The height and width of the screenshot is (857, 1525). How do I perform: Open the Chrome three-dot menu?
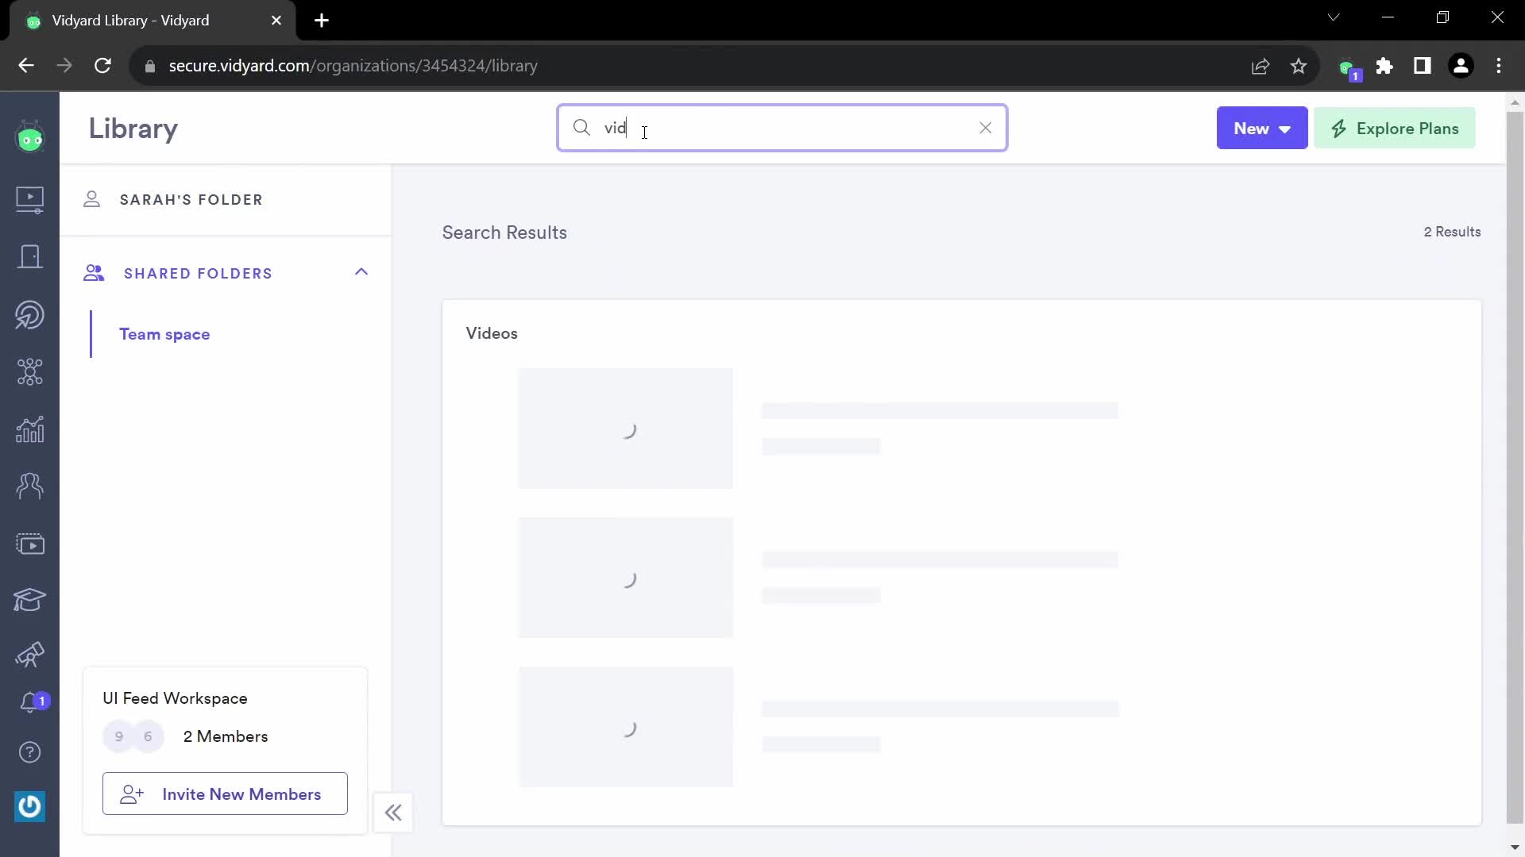[x=1499, y=66]
